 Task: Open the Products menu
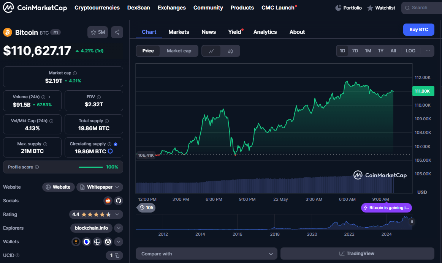pyautogui.click(x=242, y=8)
